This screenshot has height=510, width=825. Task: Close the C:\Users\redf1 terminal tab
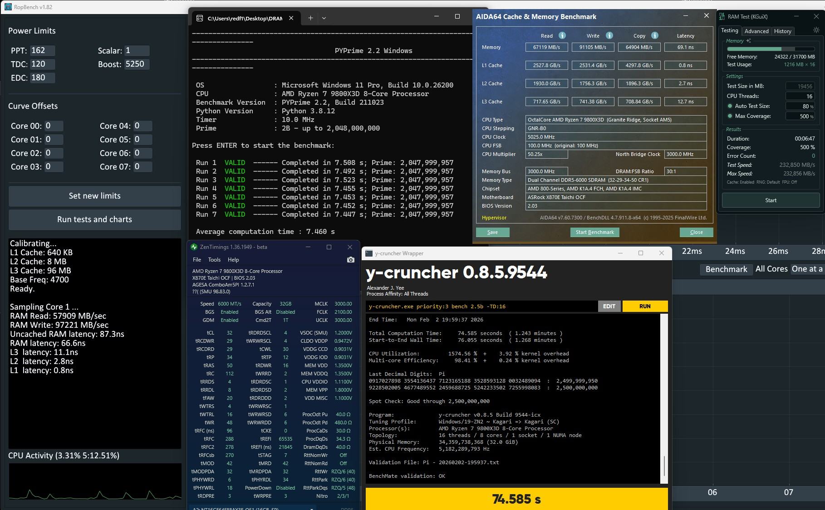pos(291,18)
